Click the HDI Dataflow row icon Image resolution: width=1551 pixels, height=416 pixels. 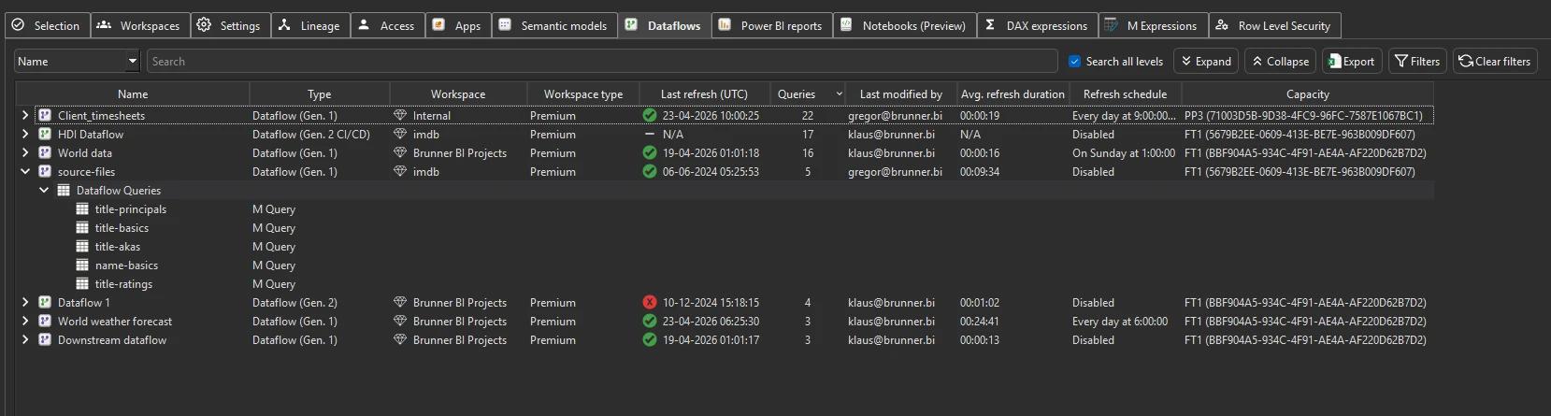point(44,135)
